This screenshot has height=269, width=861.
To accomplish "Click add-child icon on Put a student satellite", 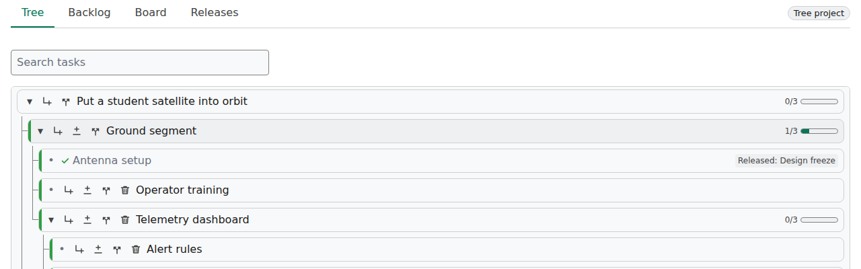I will pyautogui.click(x=47, y=102).
